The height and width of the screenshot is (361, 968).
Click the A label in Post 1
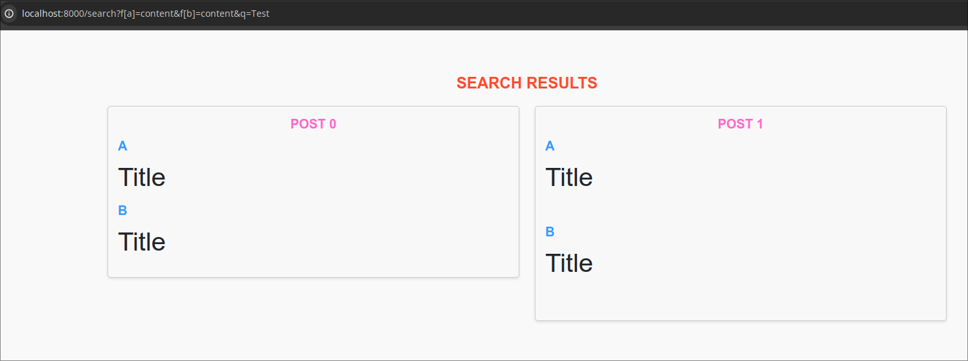coord(550,146)
